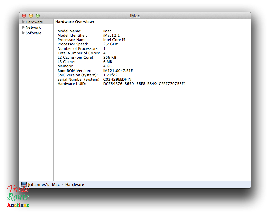Screen dimensions: 270x215
Task: Select Network in the sidebar
Action: tap(33, 27)
